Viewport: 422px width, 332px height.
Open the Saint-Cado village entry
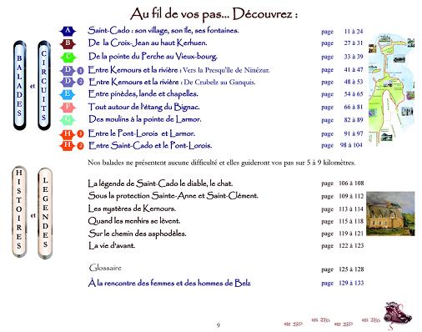click(x=163, y=30)
